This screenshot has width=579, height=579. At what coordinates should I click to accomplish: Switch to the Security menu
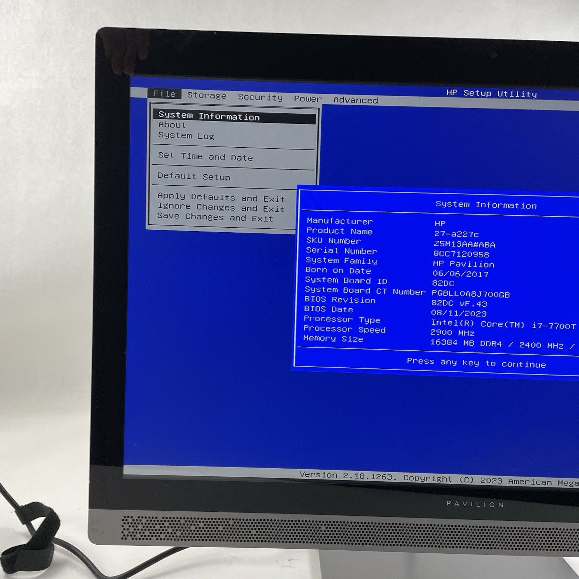(260, 97)
